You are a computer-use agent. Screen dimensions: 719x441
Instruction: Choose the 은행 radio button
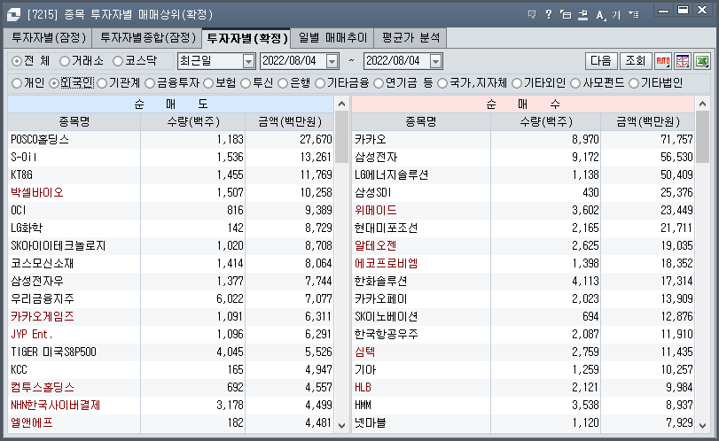tap(283, 83)
